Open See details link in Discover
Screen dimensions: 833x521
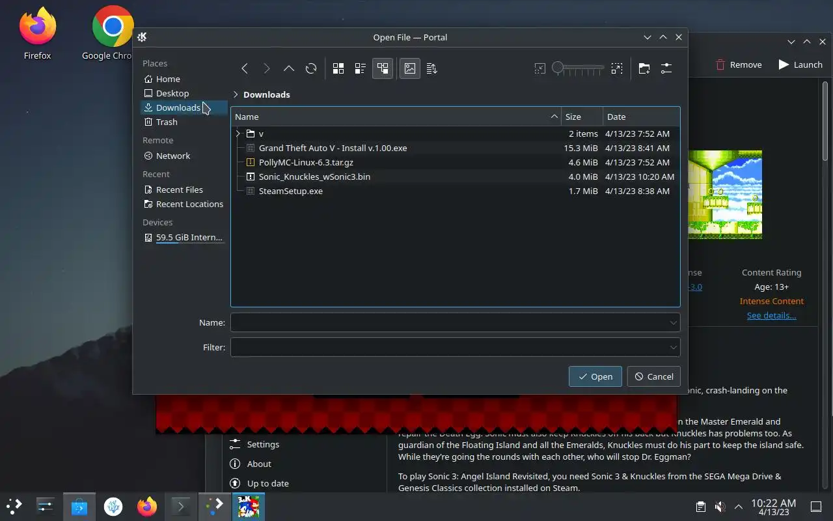coord(771,315)
